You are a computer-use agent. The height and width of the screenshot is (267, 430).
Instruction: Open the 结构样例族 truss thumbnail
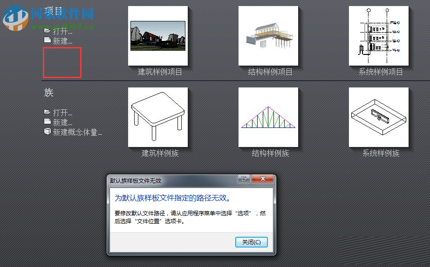(x=268, y=117)
